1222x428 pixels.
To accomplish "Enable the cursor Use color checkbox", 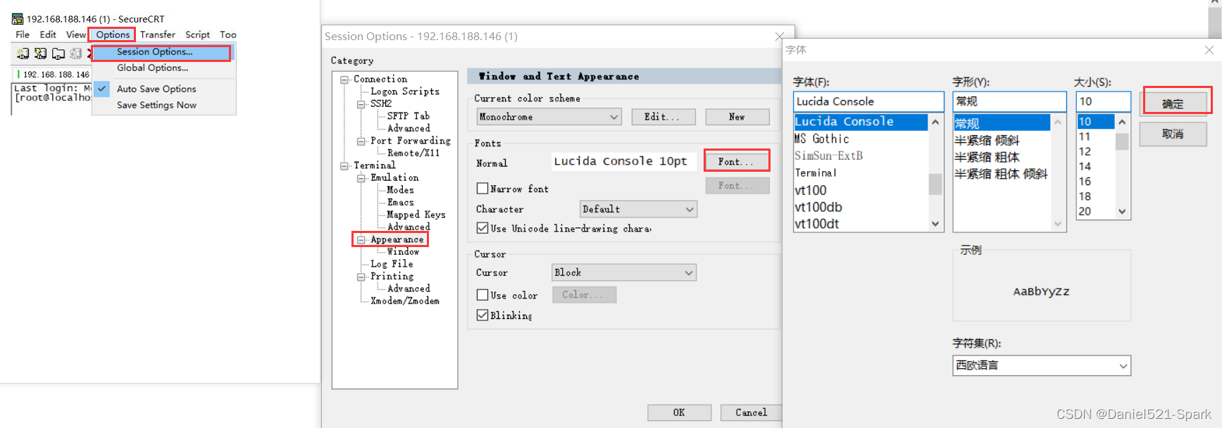I will [x=482, y=295].
